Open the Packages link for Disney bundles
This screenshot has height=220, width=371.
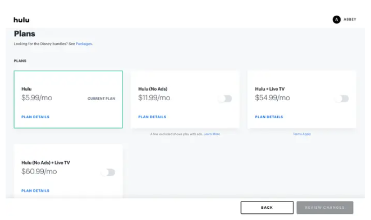(x=84, y=44)
